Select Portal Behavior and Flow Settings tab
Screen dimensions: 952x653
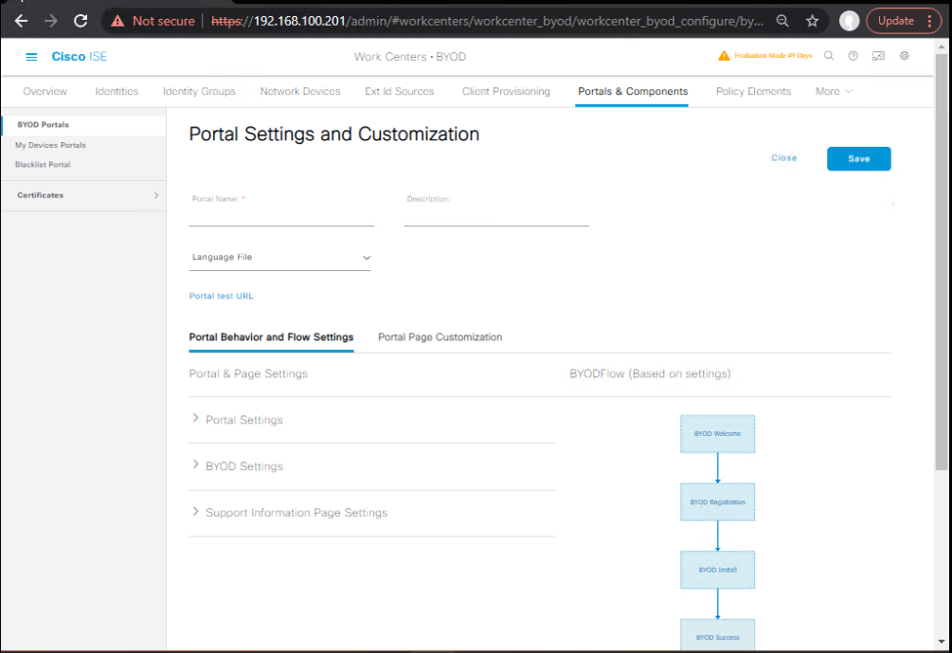point(271,337)
